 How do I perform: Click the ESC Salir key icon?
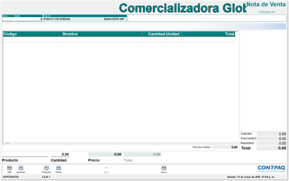coord(9,168)
